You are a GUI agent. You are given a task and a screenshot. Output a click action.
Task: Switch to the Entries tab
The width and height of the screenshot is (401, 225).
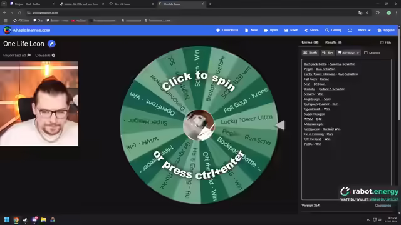click(310, 42)
